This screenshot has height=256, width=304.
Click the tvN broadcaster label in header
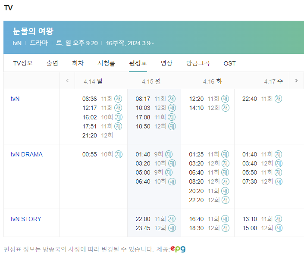(17, 43)
